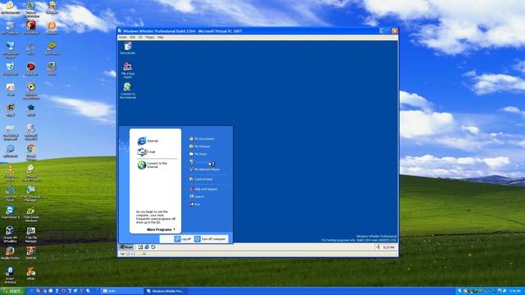Open My Network Places from the start menu

(x=204, y=170)
